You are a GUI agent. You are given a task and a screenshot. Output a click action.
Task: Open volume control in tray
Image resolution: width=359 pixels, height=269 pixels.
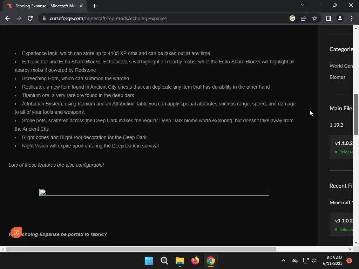[x=314, y=261]
